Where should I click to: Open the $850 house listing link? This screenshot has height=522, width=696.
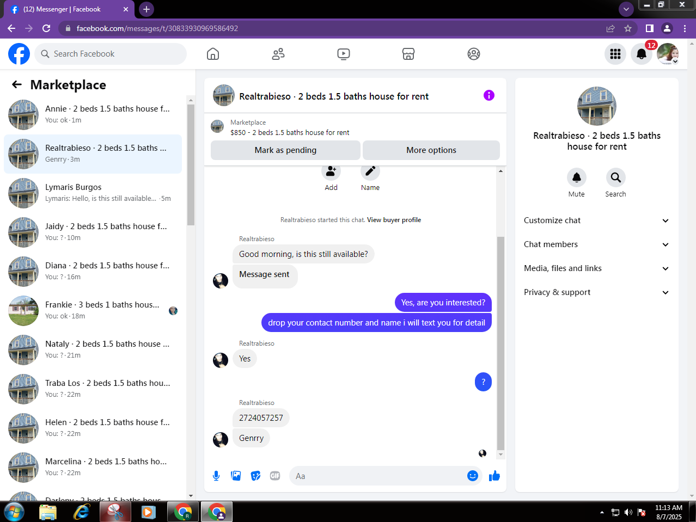290,132
